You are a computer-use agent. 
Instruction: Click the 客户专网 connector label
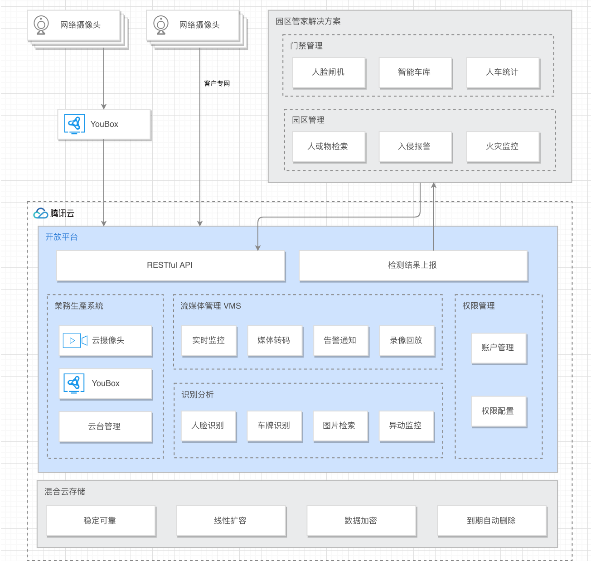217,83
